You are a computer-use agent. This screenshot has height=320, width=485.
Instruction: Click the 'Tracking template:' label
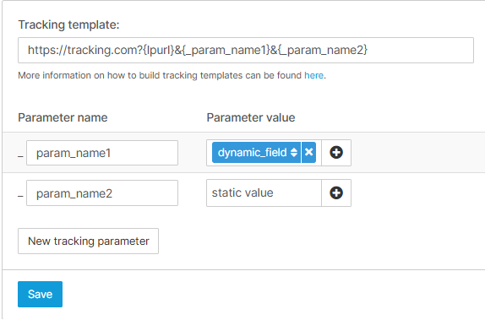tap(68, 24)
